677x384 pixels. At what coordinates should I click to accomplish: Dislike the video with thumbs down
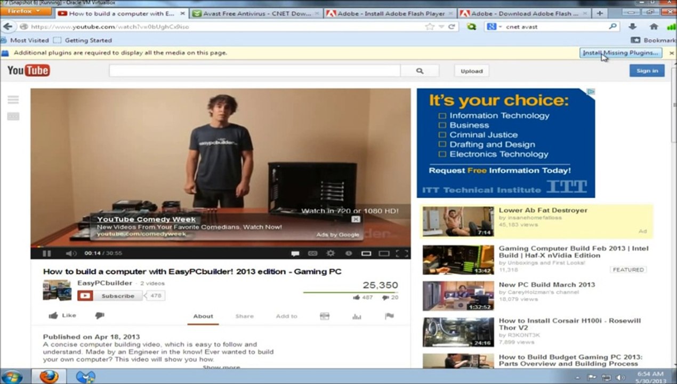click(100, 316)
